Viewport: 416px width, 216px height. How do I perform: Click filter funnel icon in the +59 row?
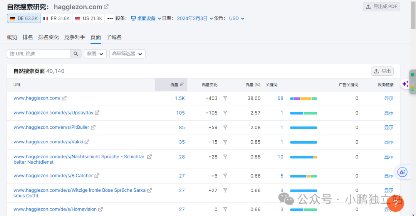coord(225,127)
